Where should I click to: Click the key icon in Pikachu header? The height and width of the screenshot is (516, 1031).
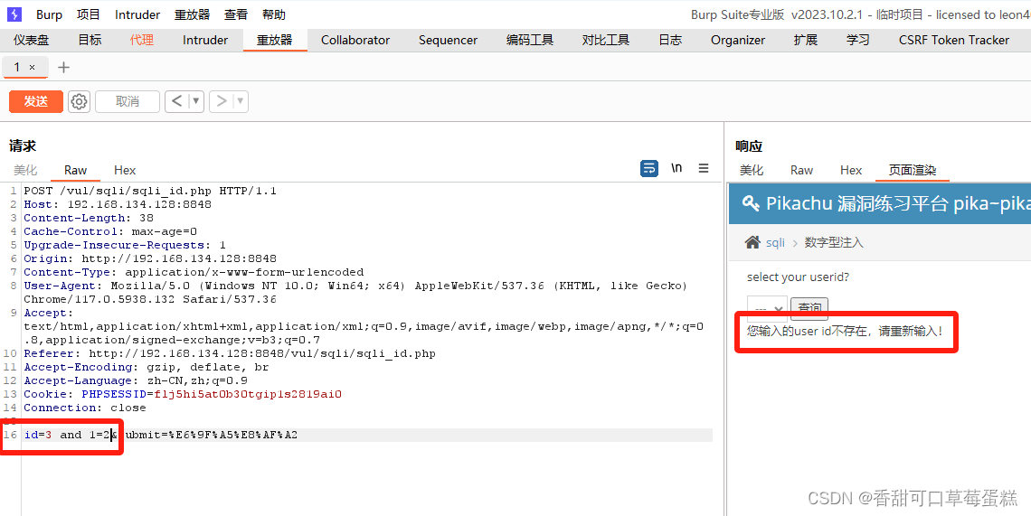click(751, 203)
